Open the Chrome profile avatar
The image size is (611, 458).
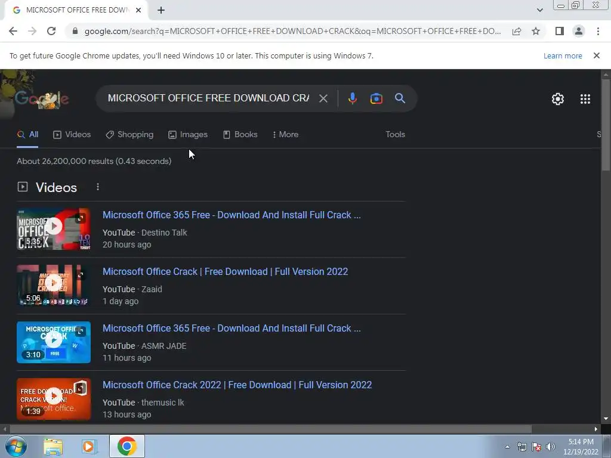tap(579, 31)
